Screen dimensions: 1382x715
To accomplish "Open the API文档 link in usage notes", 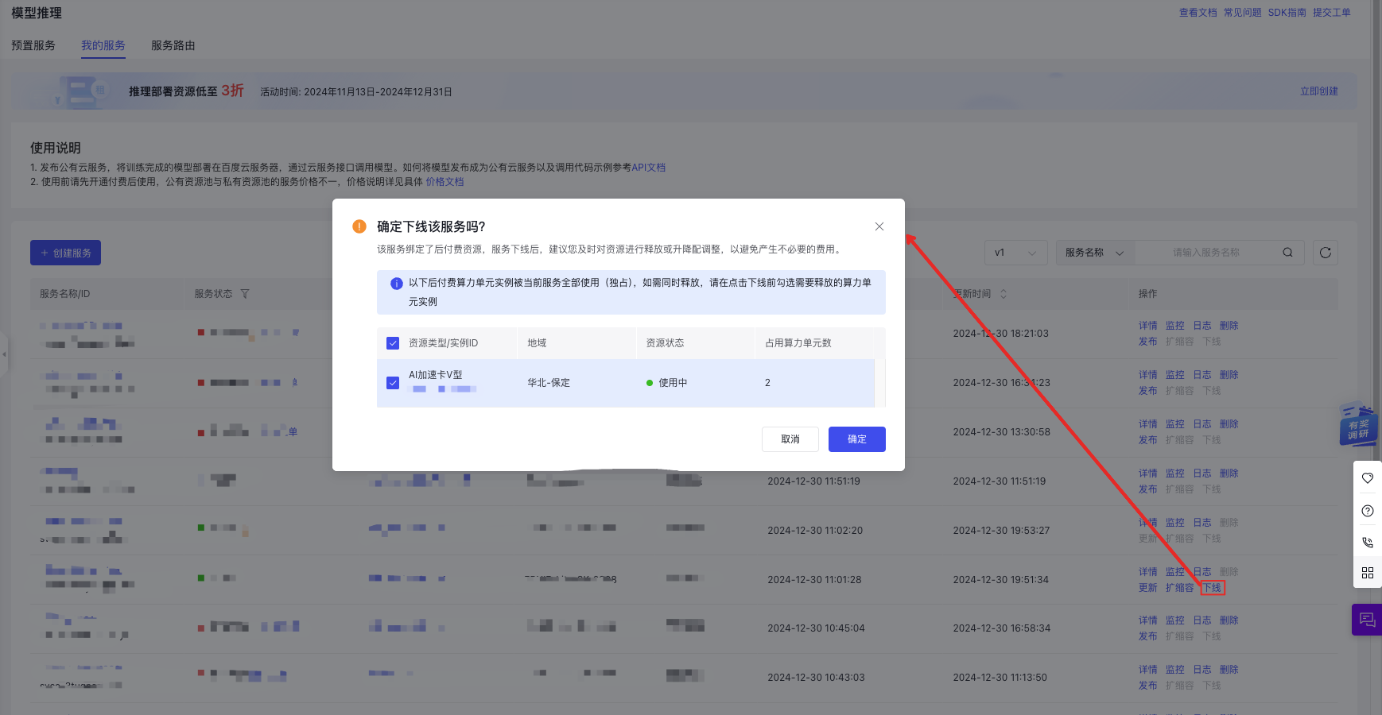I will [648, 168].
